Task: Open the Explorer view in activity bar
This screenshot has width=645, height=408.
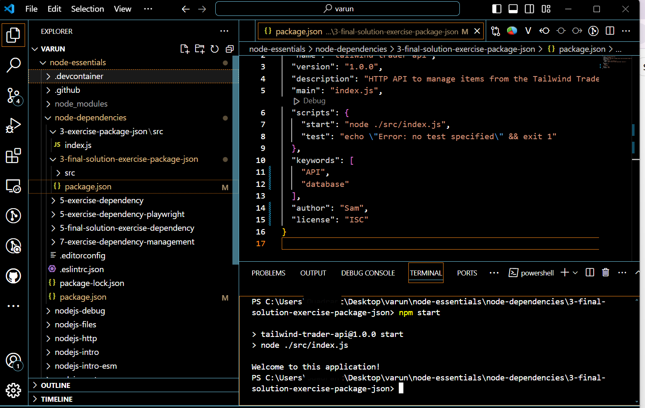Action: tap(13, 35)
